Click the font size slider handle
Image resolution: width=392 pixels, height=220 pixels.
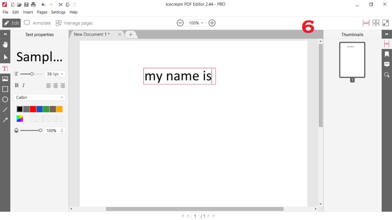32,74
